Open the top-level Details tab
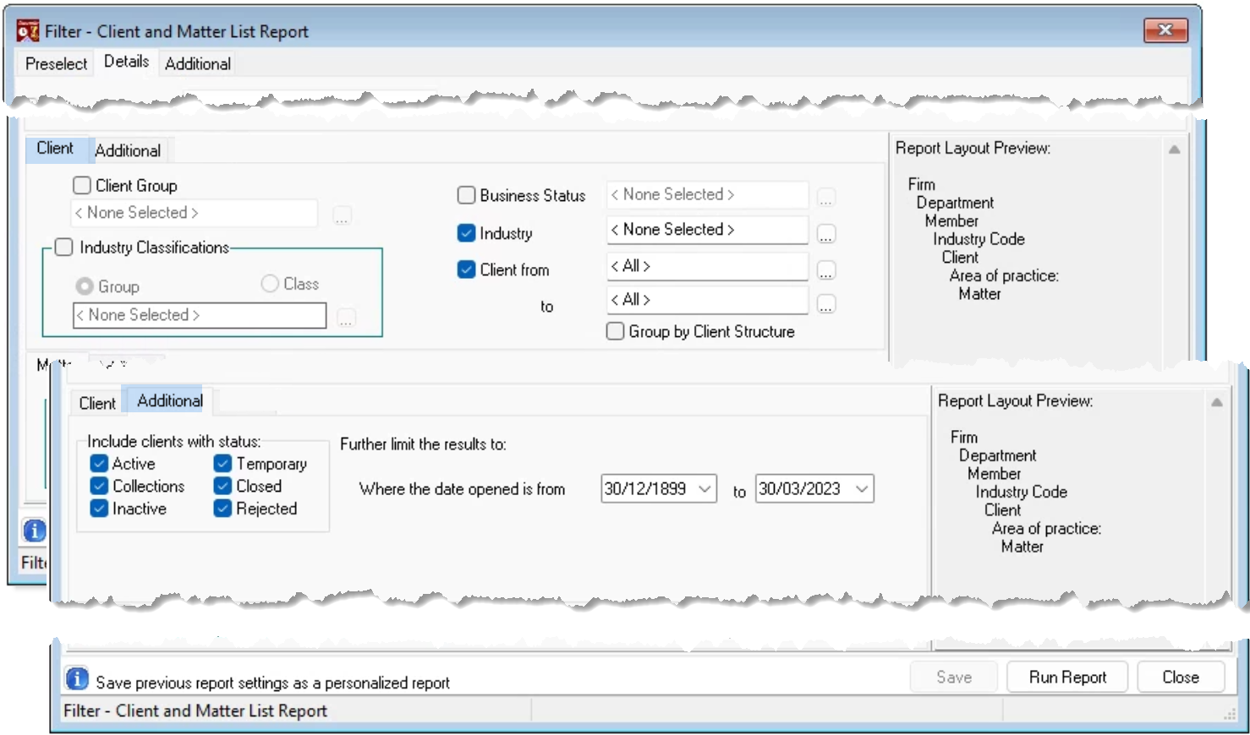 (127, 62)
